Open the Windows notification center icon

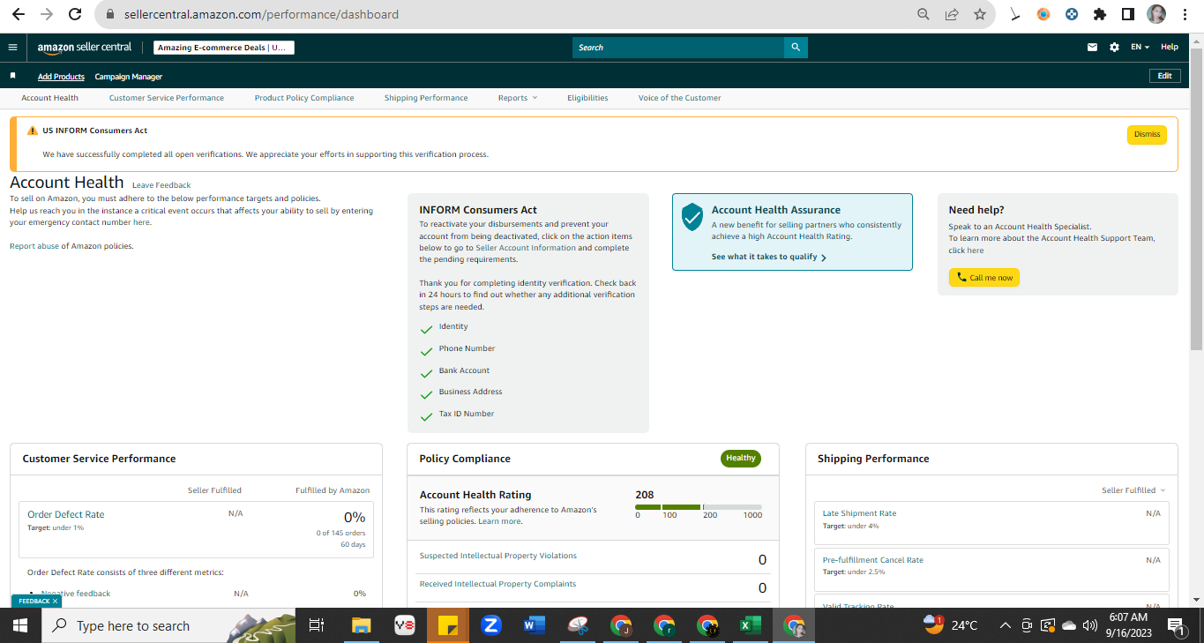1176,625
